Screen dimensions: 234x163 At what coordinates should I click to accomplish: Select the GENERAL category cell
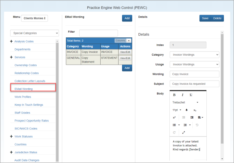pyautogui.click(x=73, y=60)
